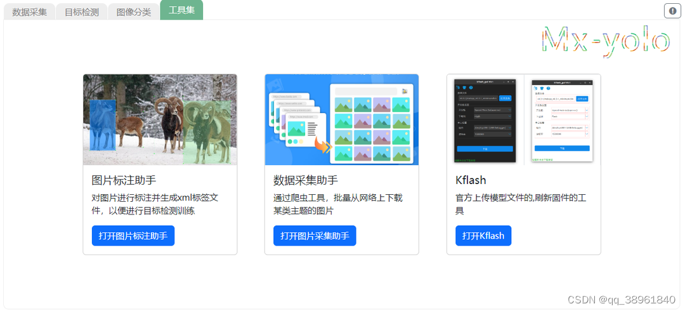Click the exclamation info icon
The image size is (685, 311).
673,11
